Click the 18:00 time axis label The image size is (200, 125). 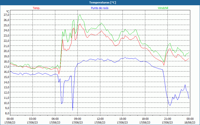145,119
